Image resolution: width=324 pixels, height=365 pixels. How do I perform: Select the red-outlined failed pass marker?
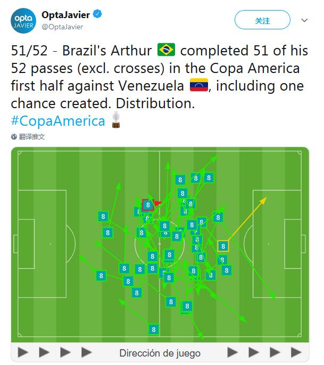pos(148,205)
